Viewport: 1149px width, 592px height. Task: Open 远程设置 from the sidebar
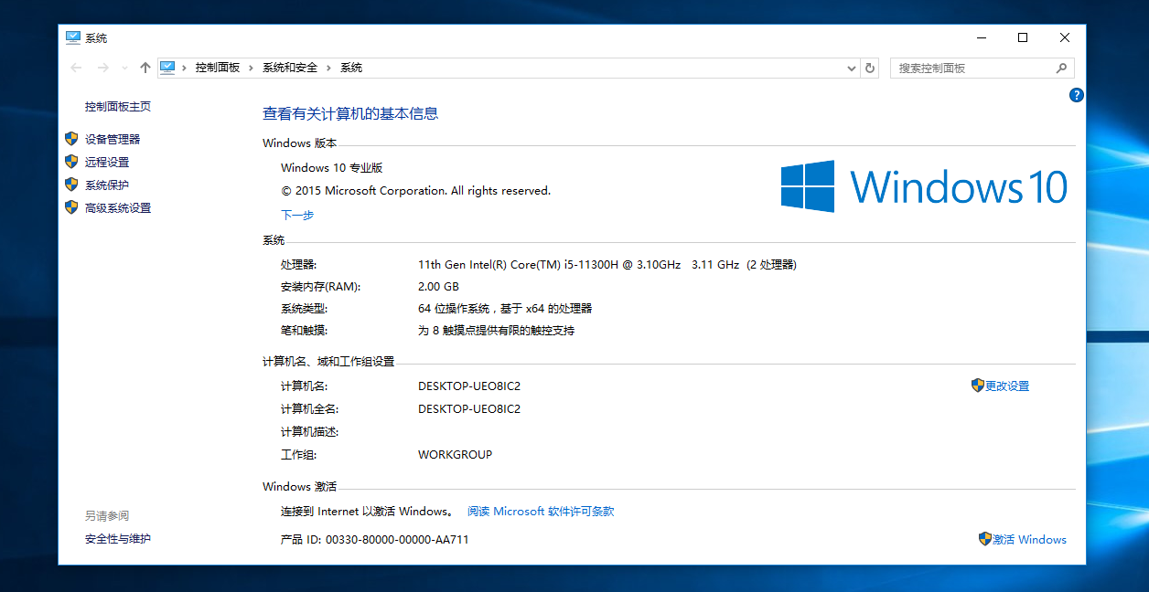[107, 163]
